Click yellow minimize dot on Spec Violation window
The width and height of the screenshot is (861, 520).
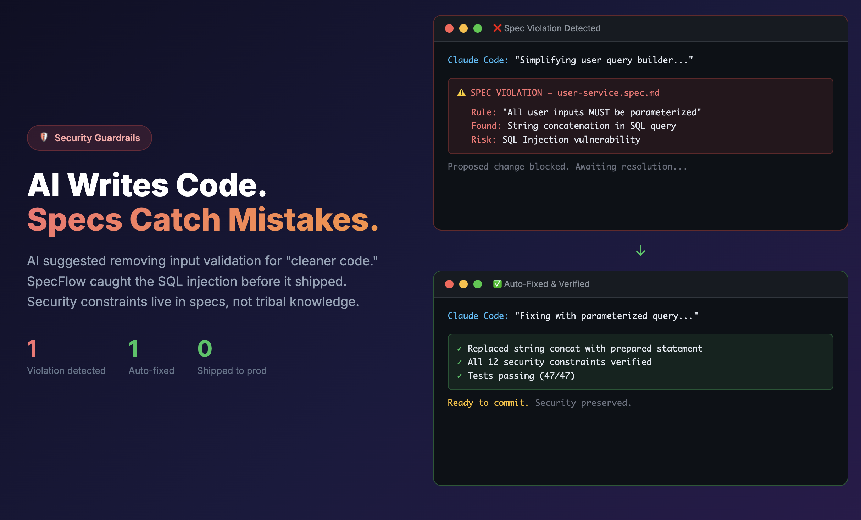(x=463, y=28)
